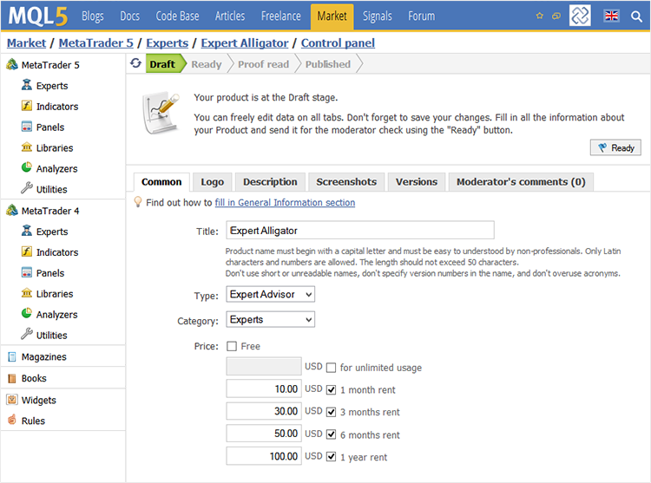Expand the Category dropdown
Viewport: 651px width, 483px height.
coord(270,320)
